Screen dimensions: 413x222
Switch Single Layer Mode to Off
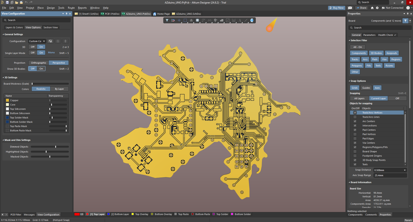pyautogui.click(x=33, y=53)
